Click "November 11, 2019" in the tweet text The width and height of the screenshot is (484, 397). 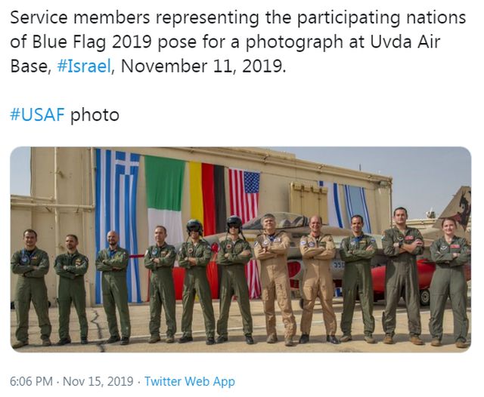click(x=204, y=66)
